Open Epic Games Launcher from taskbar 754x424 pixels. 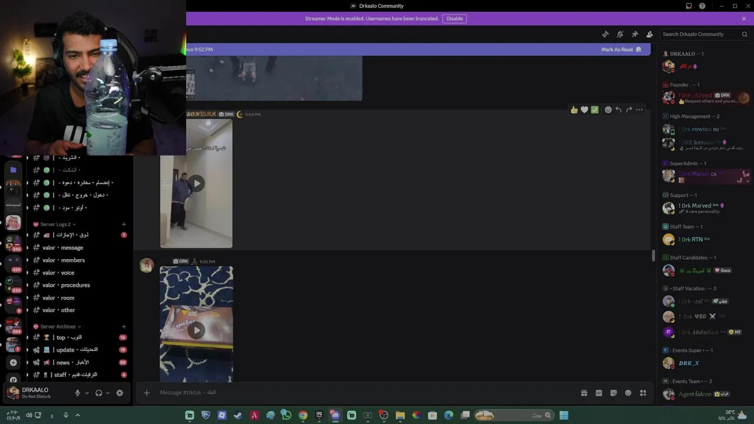coord(319,415)
